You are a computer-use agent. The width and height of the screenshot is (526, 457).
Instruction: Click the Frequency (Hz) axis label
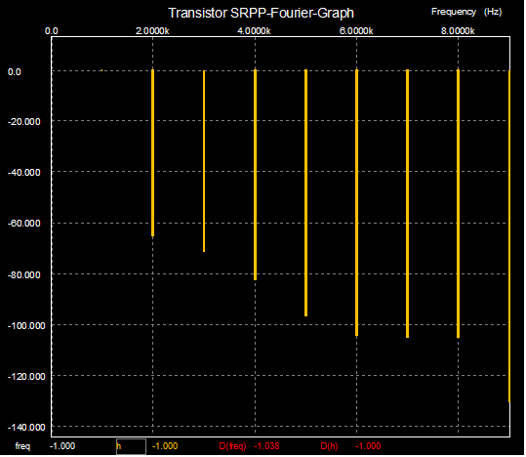pyautogui.click(x=466, y=12)
